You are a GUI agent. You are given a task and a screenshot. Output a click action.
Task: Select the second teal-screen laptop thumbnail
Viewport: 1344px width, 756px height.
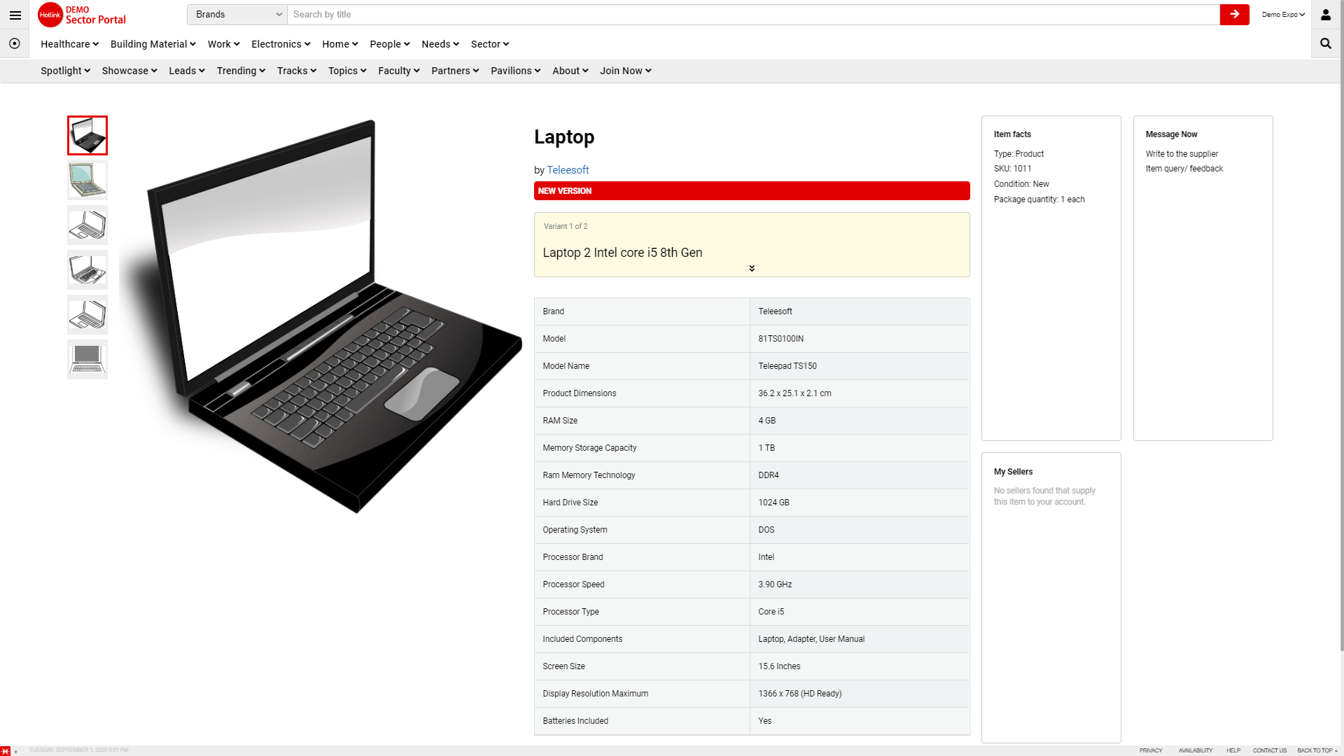(x=87, y=181)
